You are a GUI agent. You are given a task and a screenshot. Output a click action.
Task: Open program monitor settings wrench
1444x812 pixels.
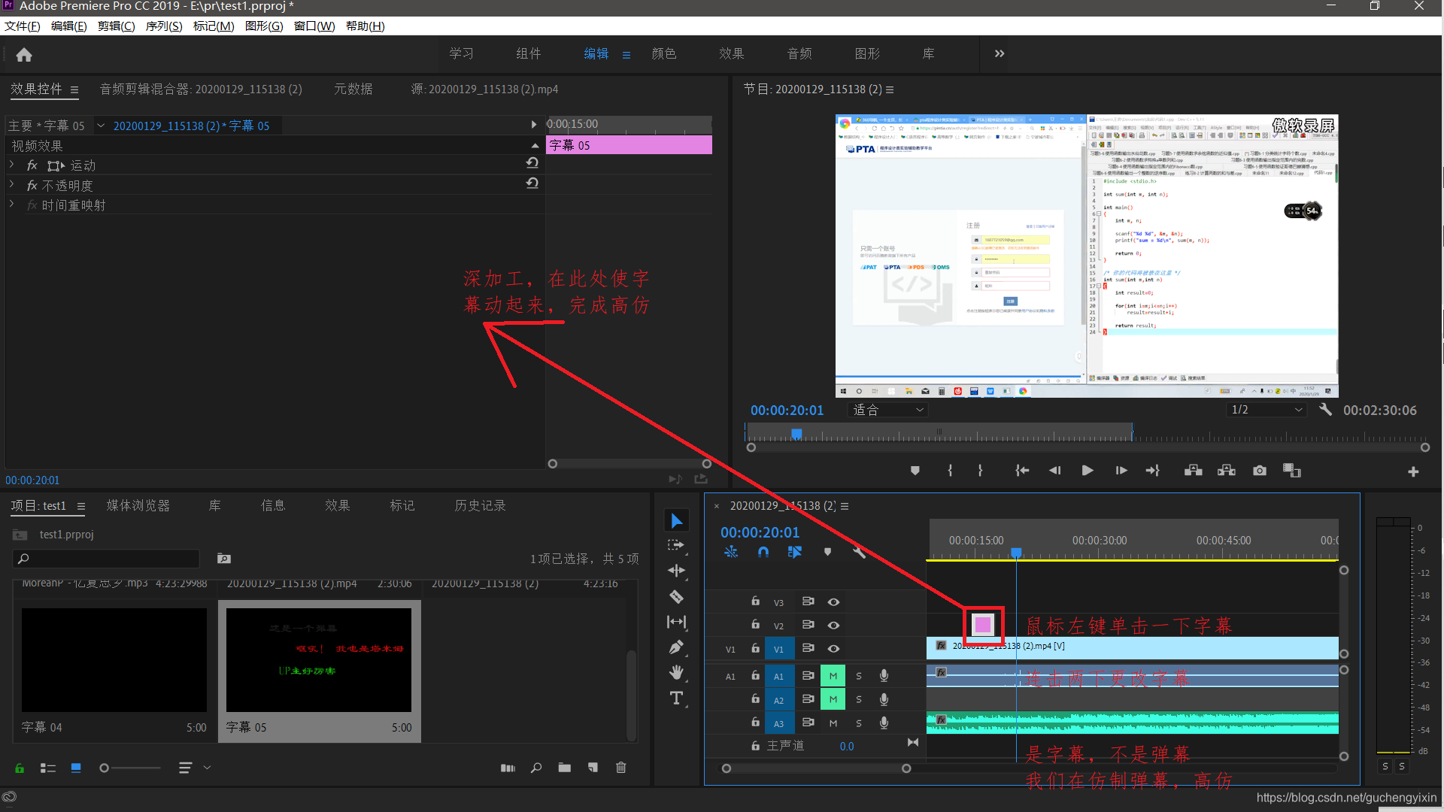pos(1325,410)
